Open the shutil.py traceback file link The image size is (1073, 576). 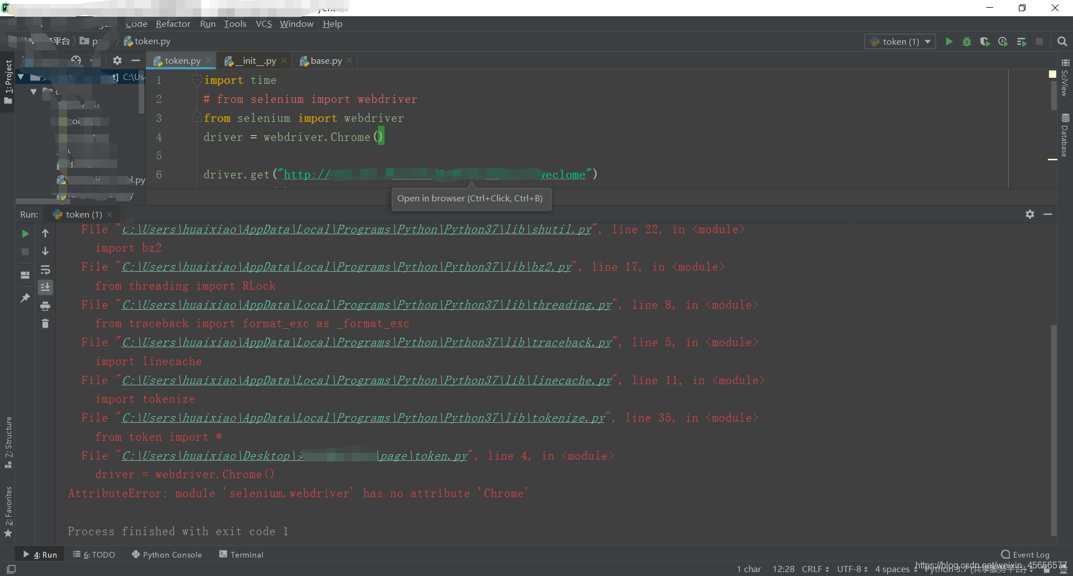(x=357, y=229)
